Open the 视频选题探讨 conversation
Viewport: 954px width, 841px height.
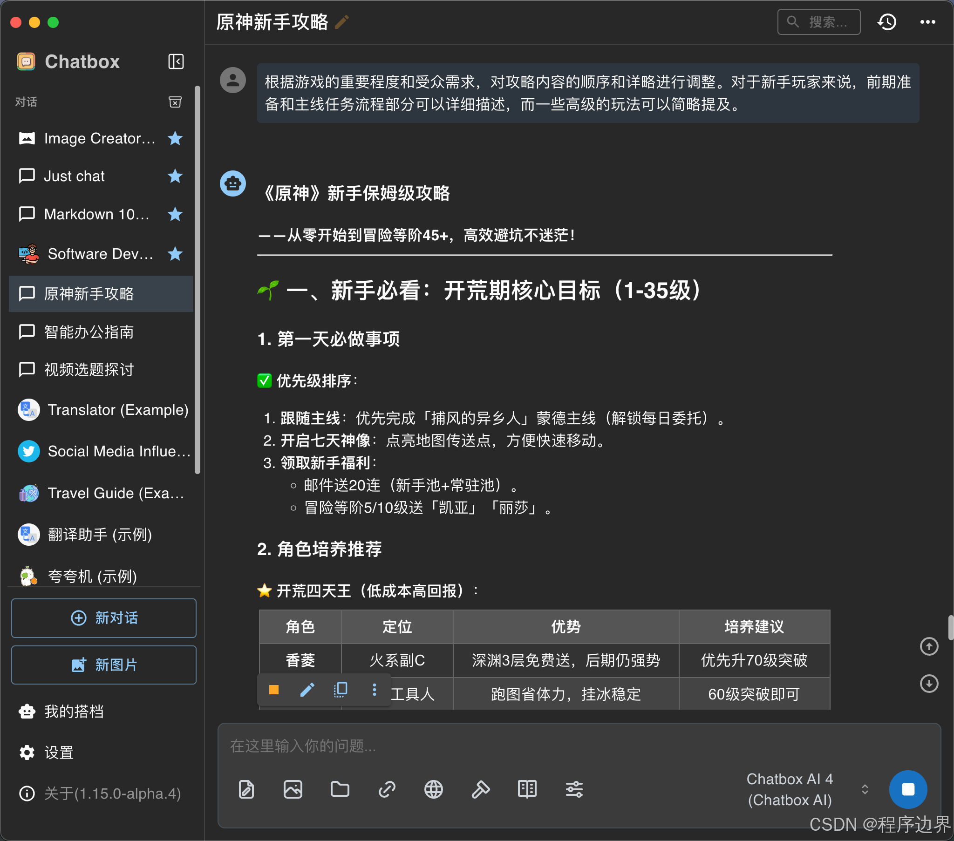[x=101, y=370]
